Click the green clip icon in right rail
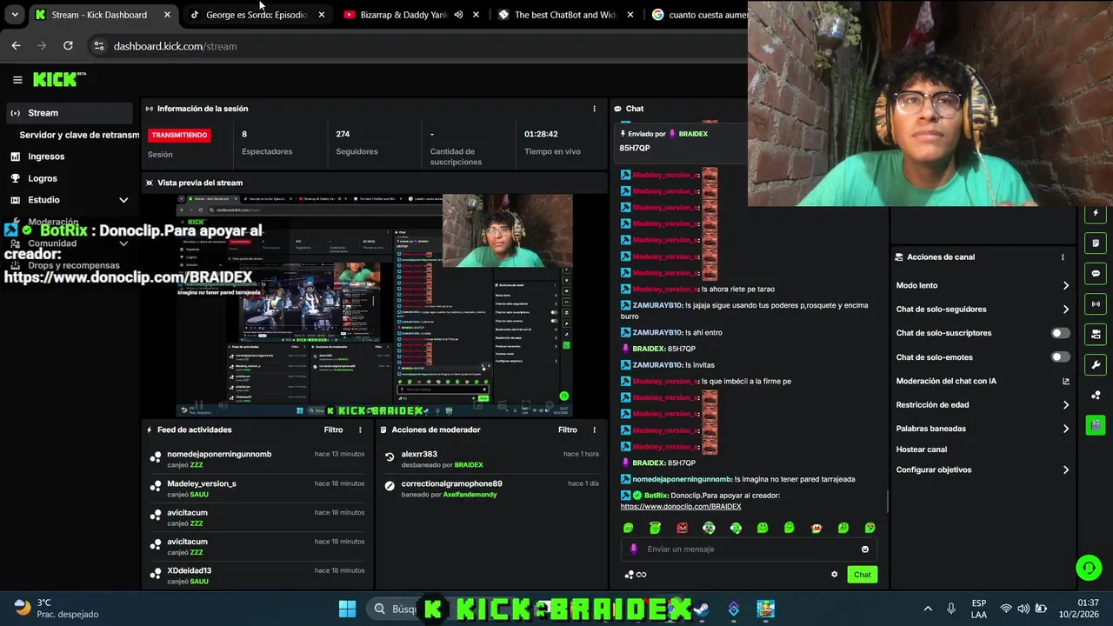Image resolution: width=1113 pixels, height=626 pixels. (1096, 425)
